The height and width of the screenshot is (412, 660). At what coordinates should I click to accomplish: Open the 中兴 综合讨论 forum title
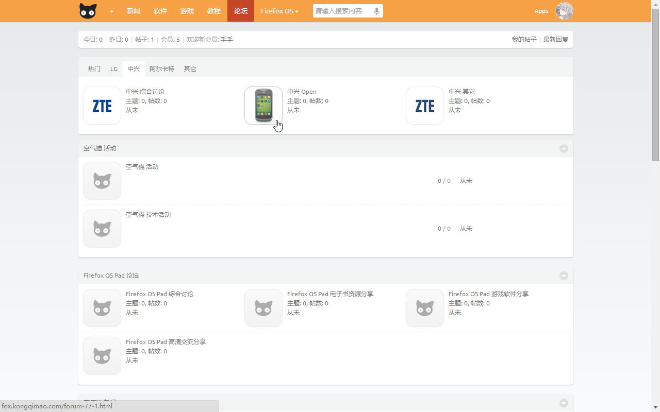(145, 92)
